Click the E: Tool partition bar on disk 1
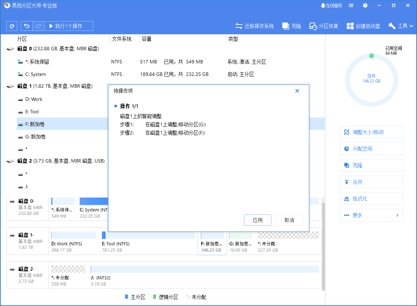The width and height of the screenshot is (417, 306). [x=148, y=236]
